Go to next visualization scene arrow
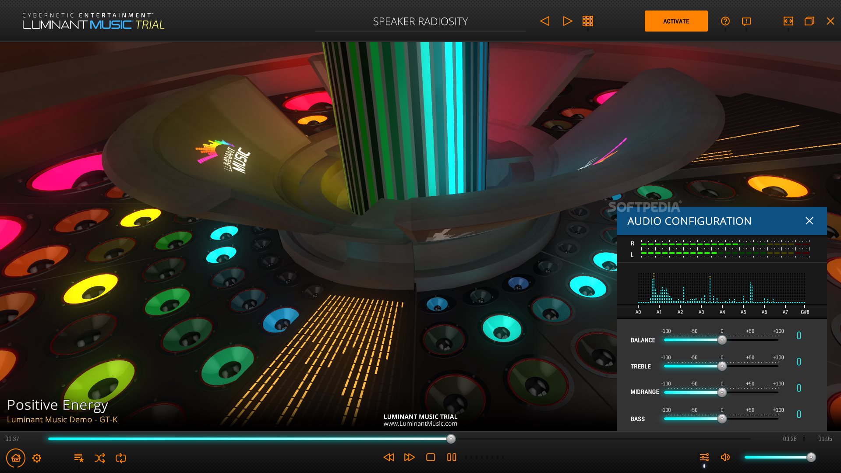Image resolution: width=841 pixels, height=473 pixels. [x=567, y=21]
